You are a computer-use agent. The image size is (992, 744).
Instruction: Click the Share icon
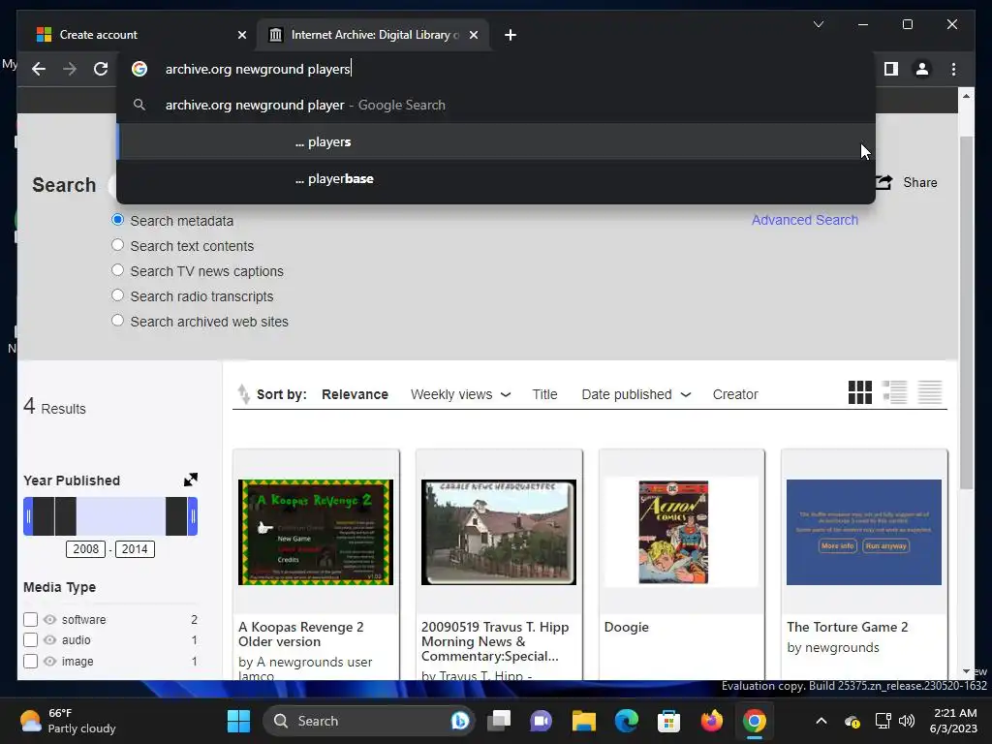pyautogui.click(x=883, y=182)
